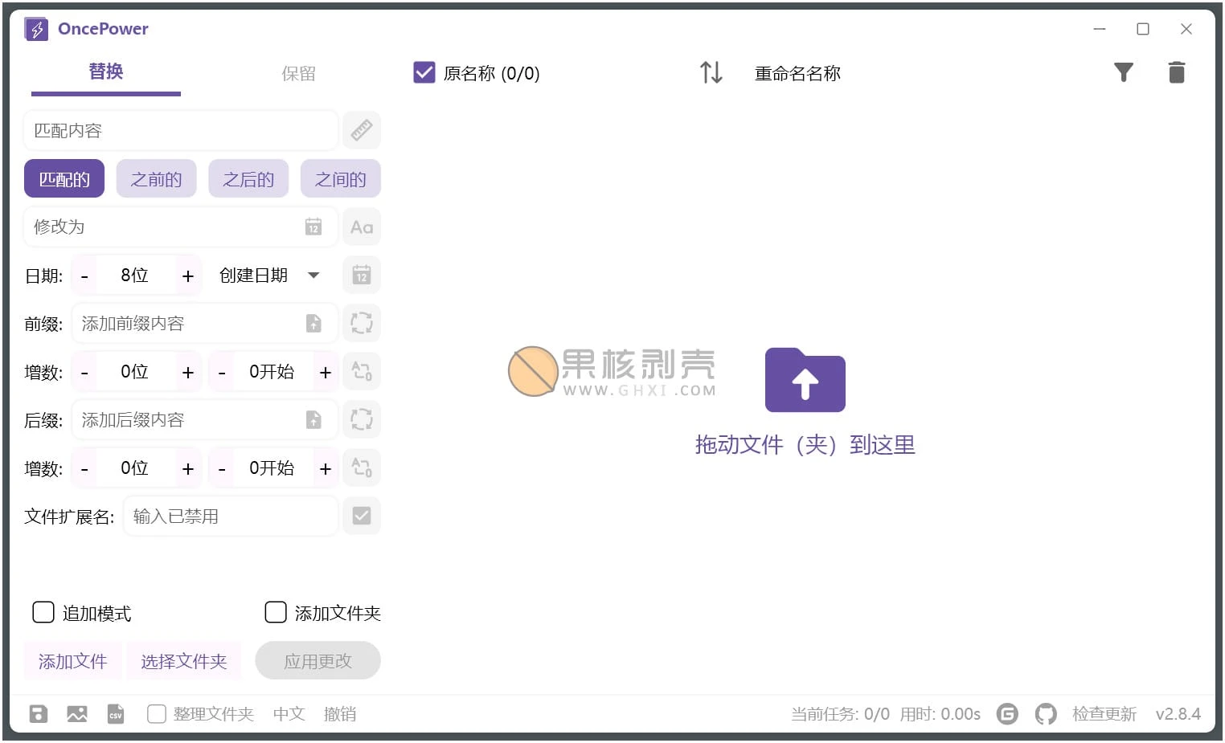Select the 替换 tab
The height and width of the screenshot is (743, 1225).
tap(105, 71)
